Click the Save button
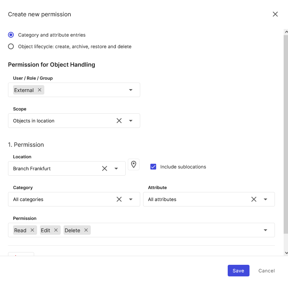 (x=238, y=271)
